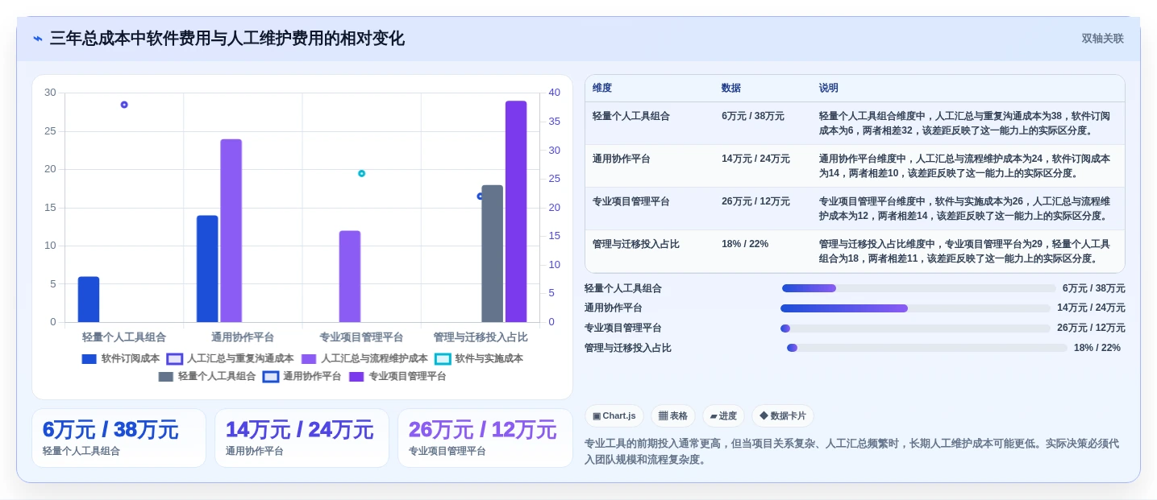This screenshot has height=500, width=1157.
Task: Click the 表格 tag
Action: pyautogui.click(x=673, y=415)
